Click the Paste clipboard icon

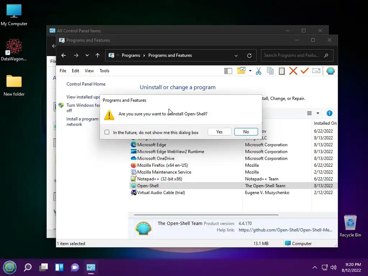pos(282,71)
